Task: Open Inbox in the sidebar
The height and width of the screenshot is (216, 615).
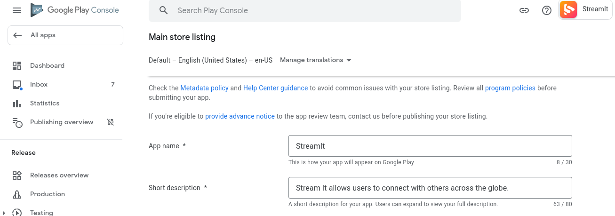Action: point(39,84)
